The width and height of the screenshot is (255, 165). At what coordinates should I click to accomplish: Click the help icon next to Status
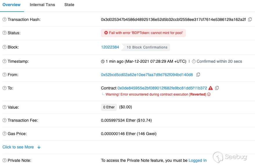pos(4,33)
